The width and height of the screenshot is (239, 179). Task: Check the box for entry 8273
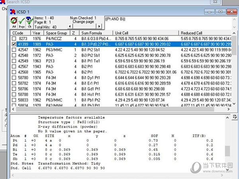point(14,39)
